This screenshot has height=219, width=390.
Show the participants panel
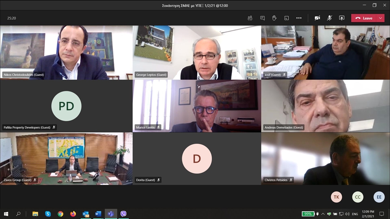point(250,18)
